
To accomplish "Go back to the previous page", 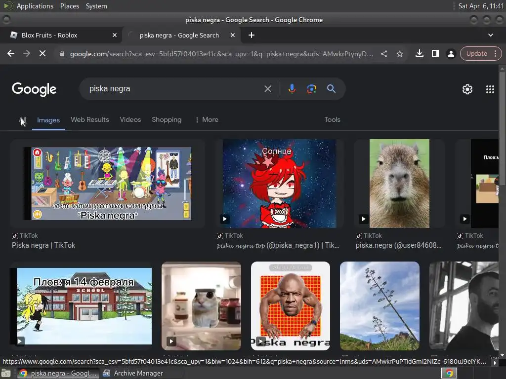I will (x=11, y=53).
